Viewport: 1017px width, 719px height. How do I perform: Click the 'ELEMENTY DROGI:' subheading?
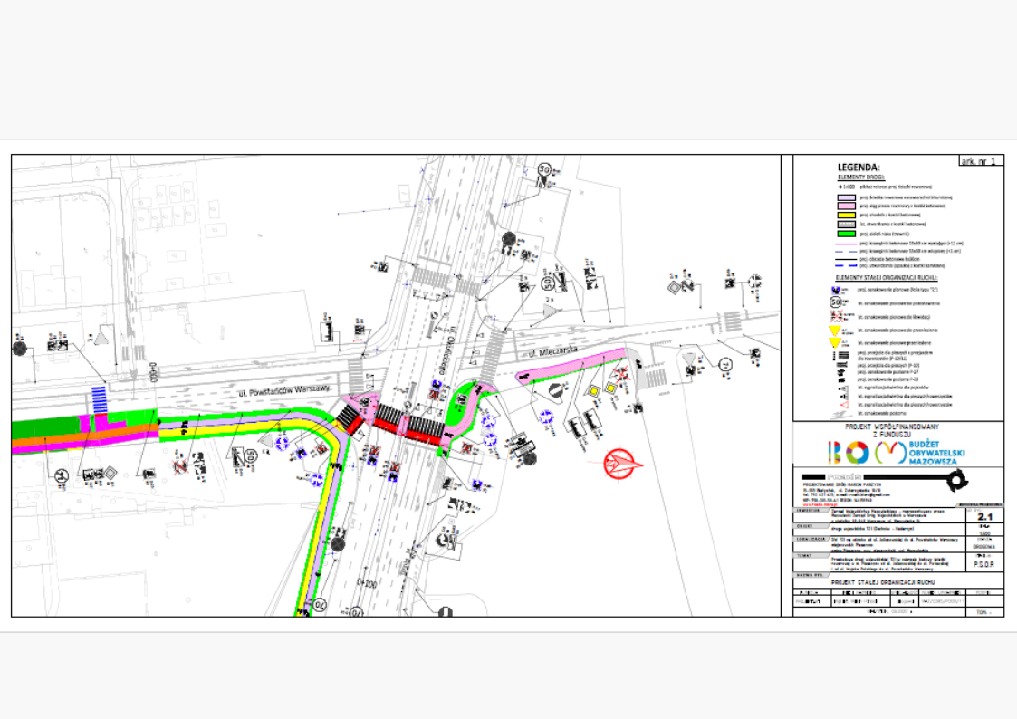click(860, 177)
